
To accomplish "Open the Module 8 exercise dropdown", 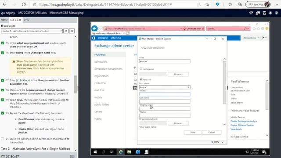I will coord(32,31).
